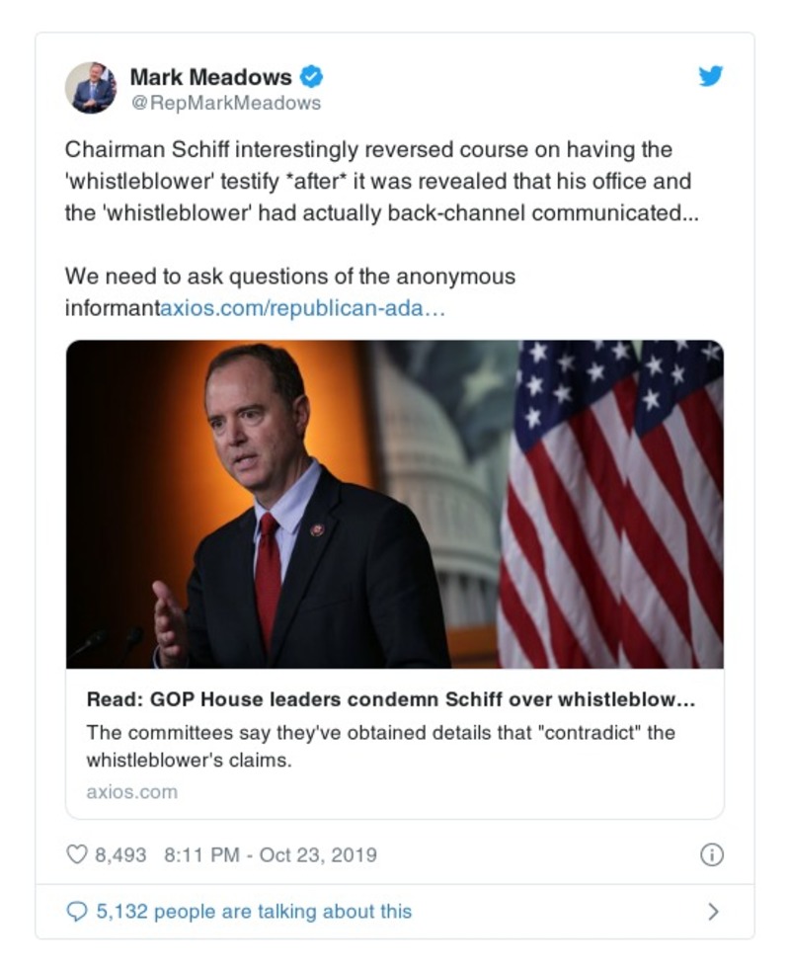Click Mark Meadows' profile avatar photo

[91, 88]
